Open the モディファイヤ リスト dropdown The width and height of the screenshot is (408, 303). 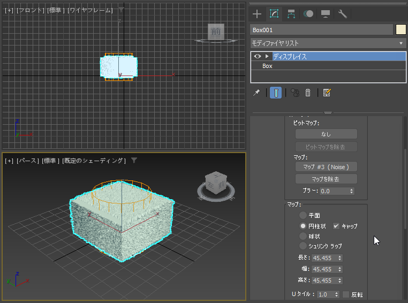pos(328,43)
